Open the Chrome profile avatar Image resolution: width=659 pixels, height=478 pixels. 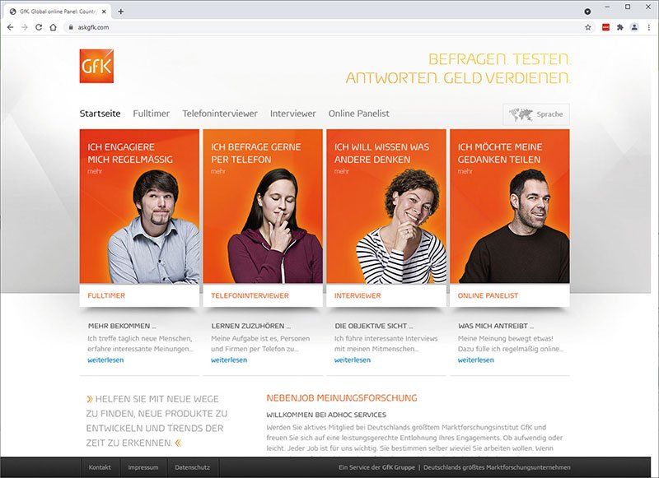pos(634,27)
